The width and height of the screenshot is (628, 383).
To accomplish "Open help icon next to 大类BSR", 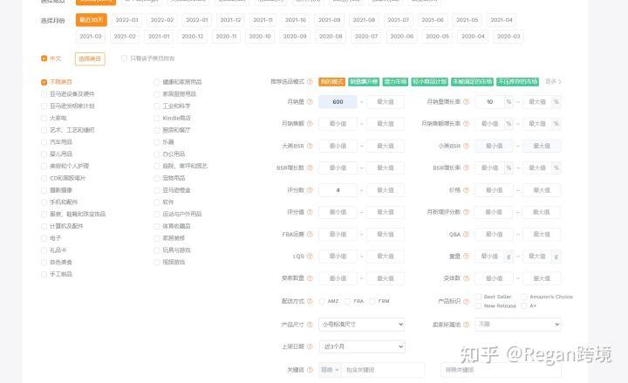I will click(310, 146).
